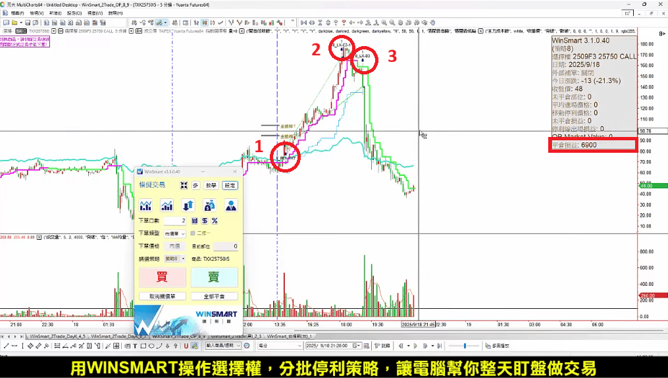
Task: Click the calculator icon beside order quantity
Action: (195, 221)
